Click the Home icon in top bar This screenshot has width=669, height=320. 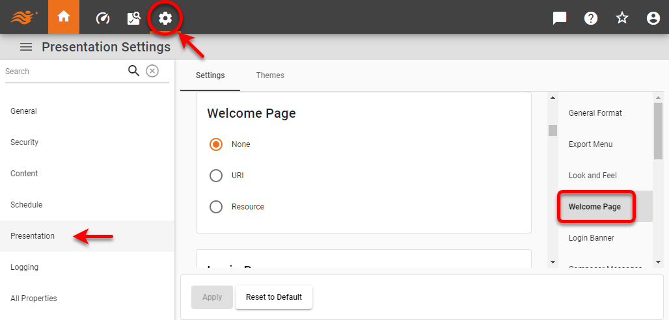coord(64,18)
